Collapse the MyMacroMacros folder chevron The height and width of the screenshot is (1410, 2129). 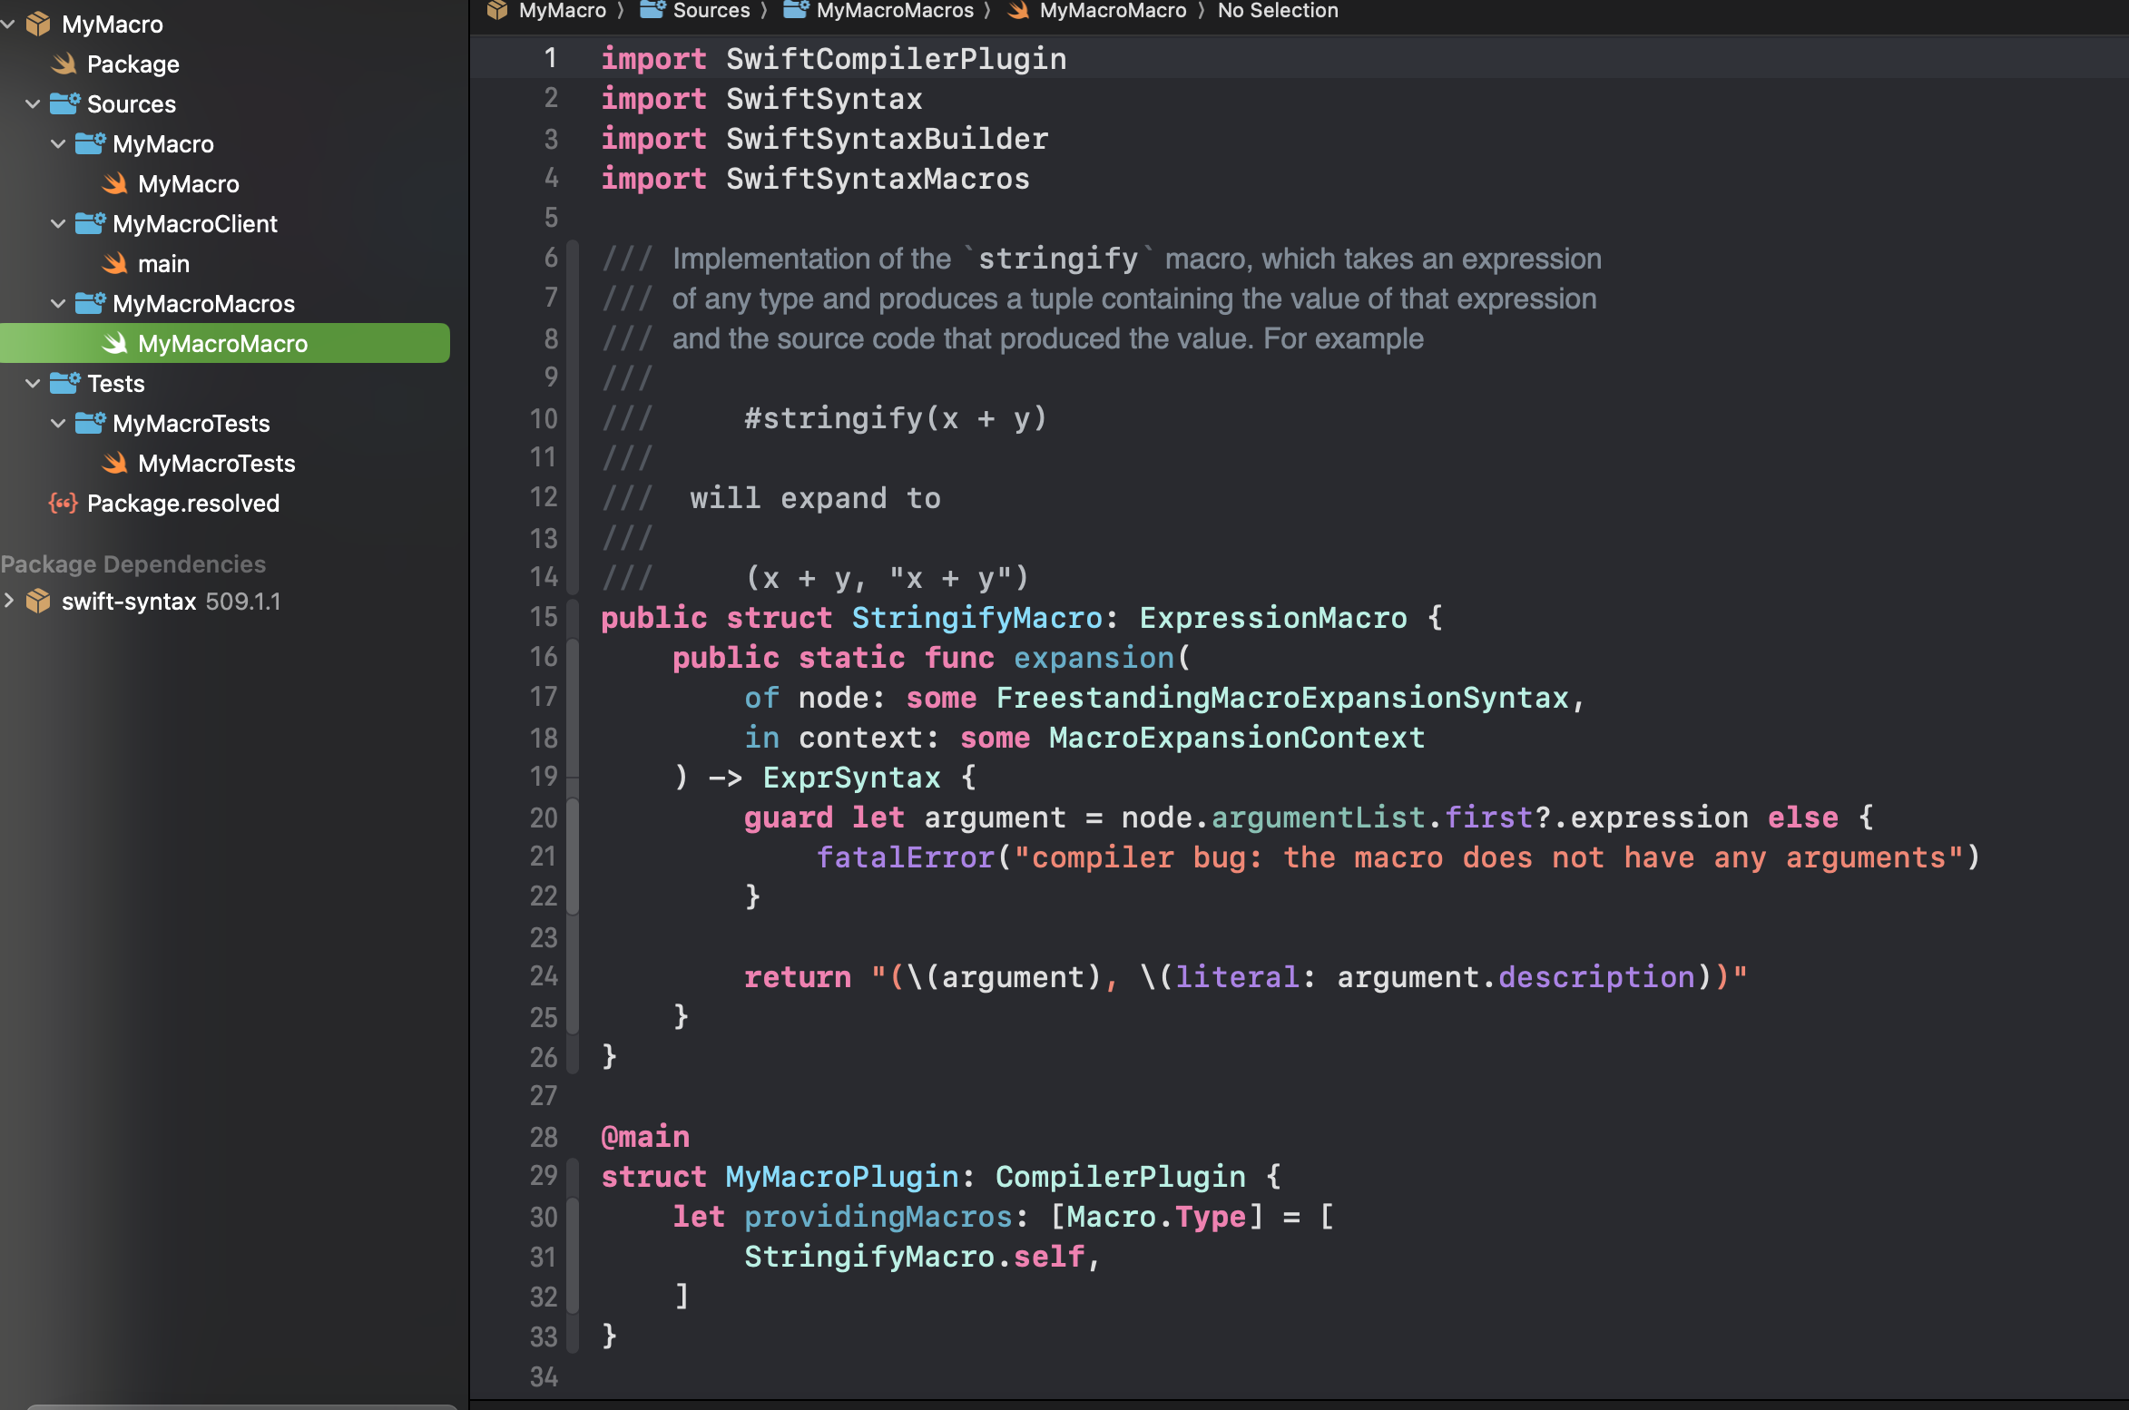[x=58, y=304]
